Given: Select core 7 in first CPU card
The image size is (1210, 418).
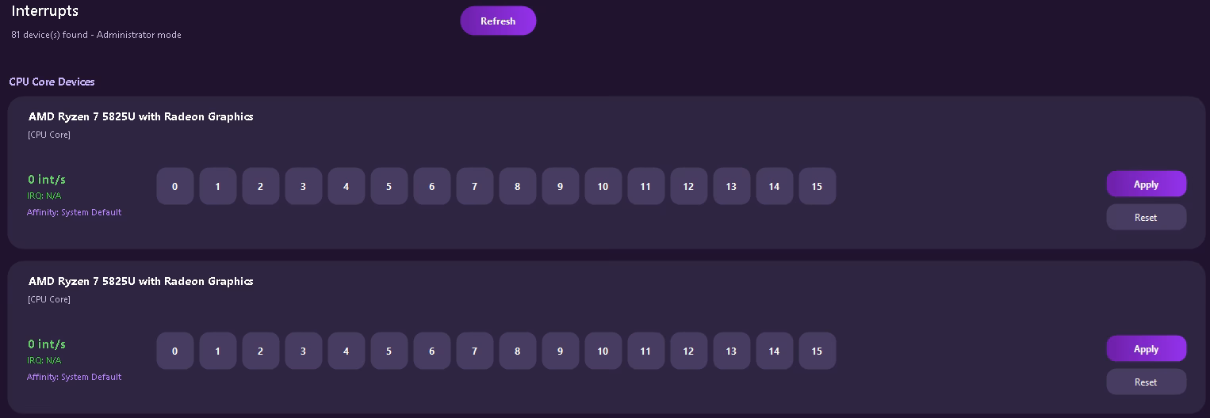Looking at the screenshot, I should (475, 186).
